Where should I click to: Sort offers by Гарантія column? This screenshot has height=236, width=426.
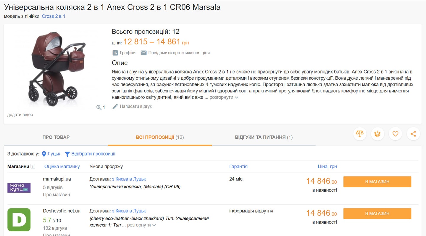pyautogui.click(x=238, y=166)
